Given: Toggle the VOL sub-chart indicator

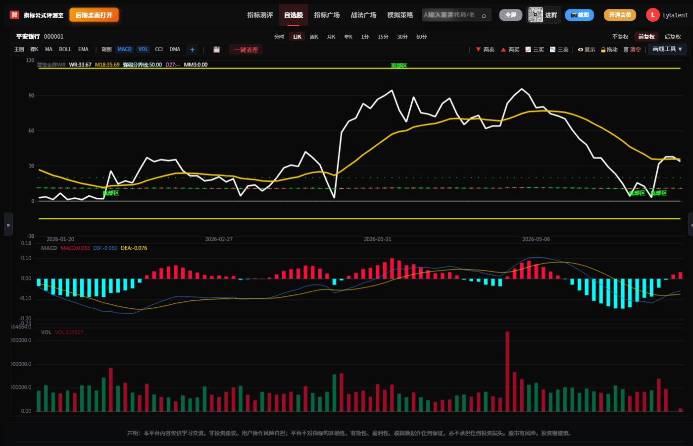Looking at the screenshot, I should [143, 50].
